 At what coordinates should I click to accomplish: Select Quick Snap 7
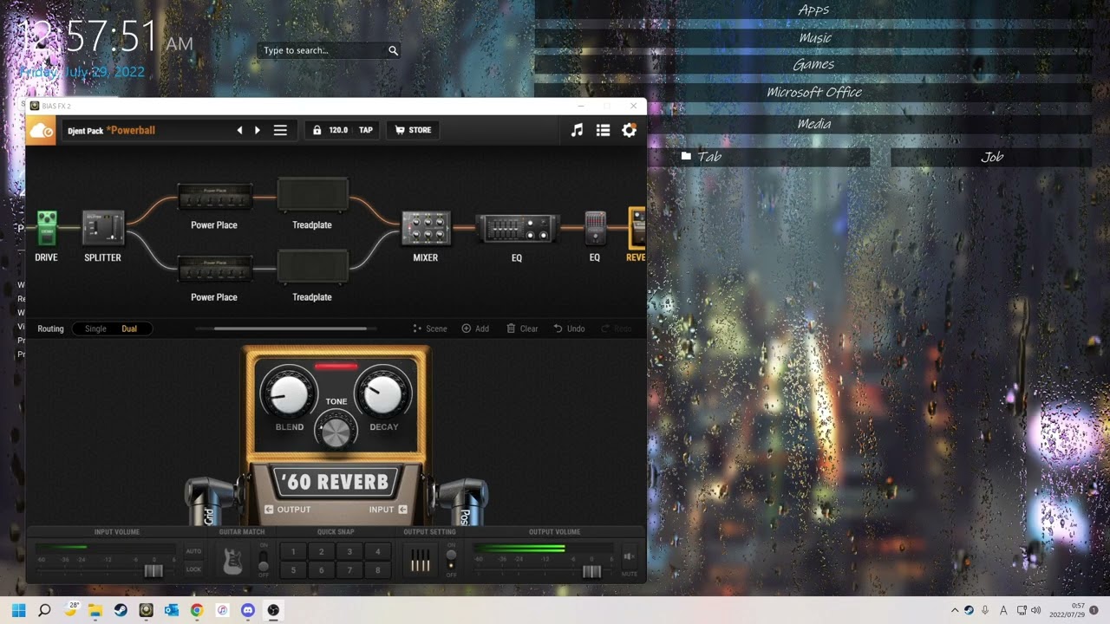click(349, 570)
